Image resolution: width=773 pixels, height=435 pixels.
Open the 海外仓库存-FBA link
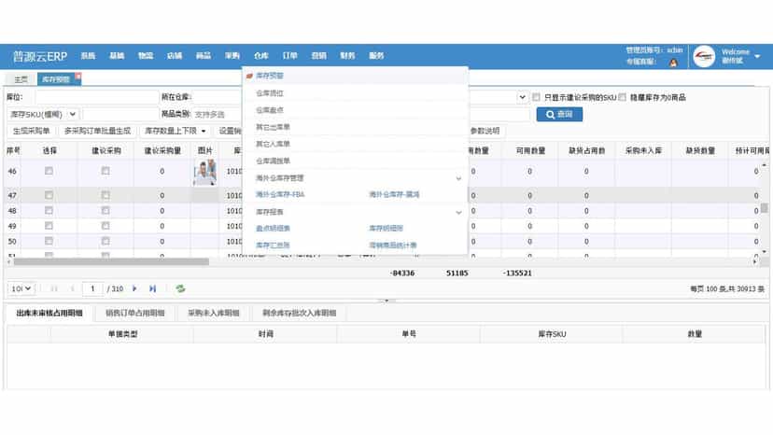point(280,195)
